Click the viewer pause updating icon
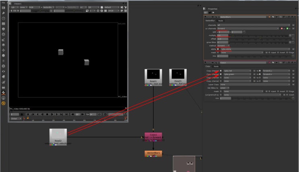 (x=105, y=11)
